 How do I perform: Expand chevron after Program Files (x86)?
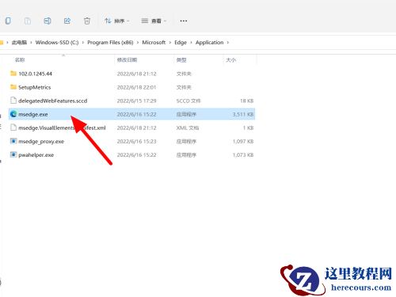[138, 42]
